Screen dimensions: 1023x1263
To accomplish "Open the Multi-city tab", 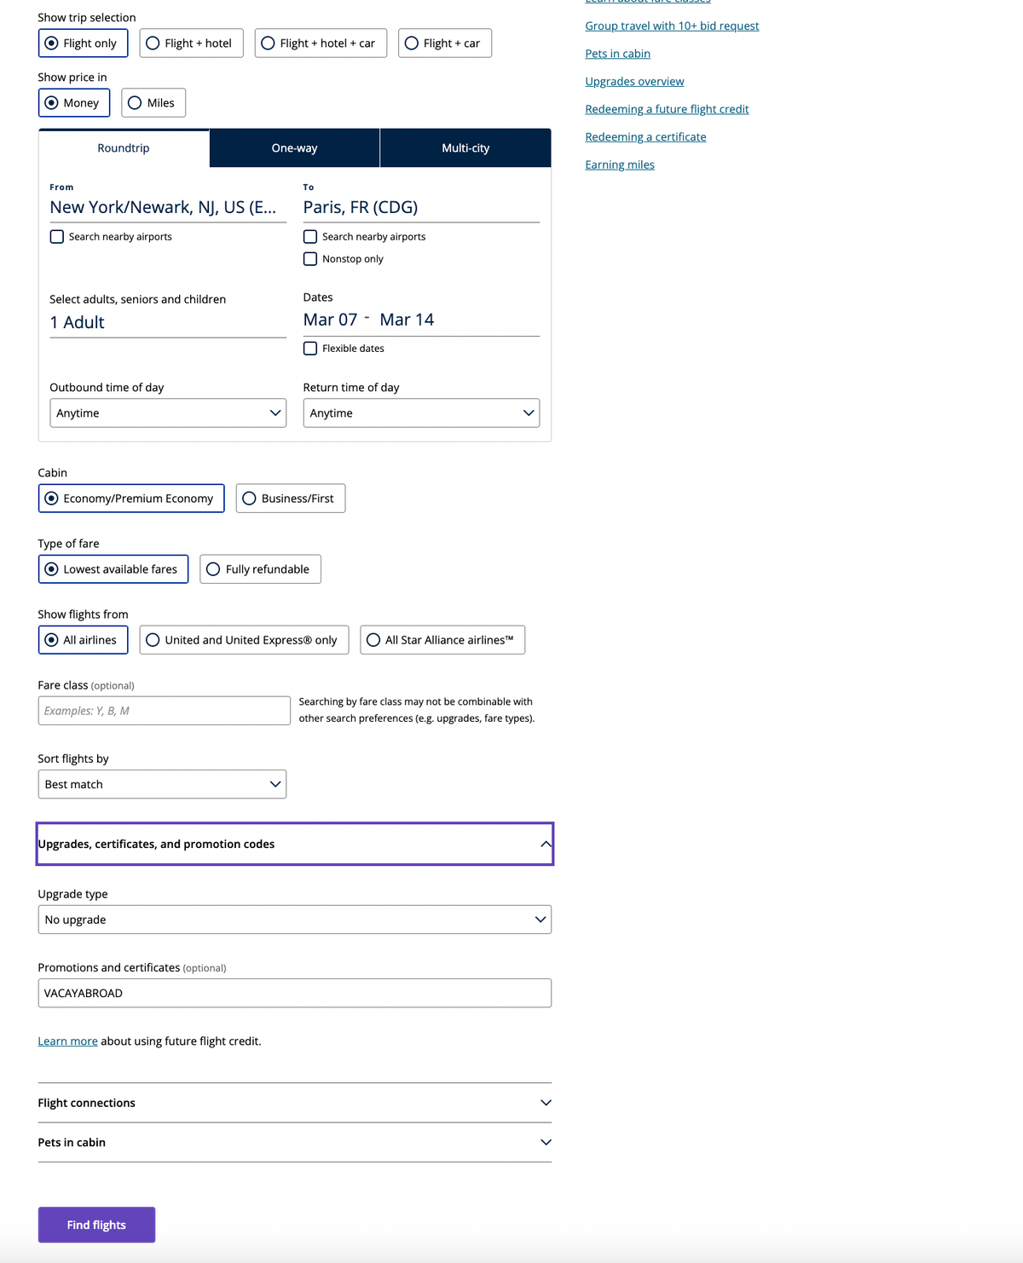I will (x=465, y=147).
